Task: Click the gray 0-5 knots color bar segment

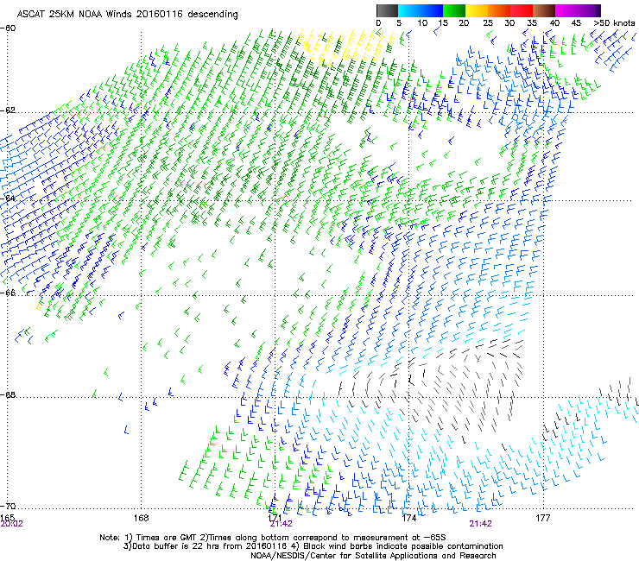Action: (387, 10)
